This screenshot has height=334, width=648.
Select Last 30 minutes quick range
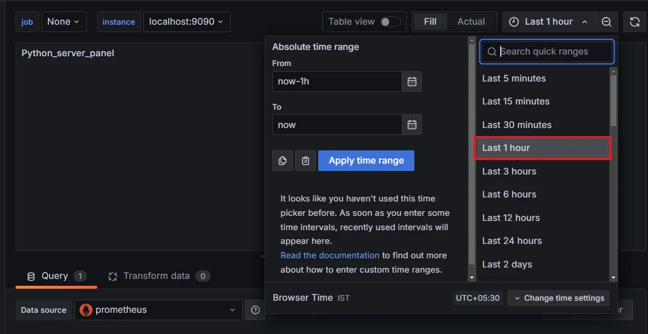[543, 125]
